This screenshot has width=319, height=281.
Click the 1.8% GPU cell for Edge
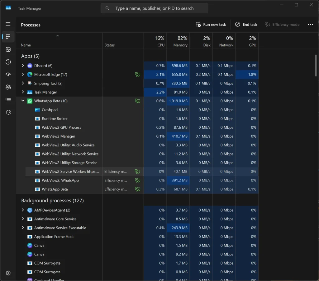click(247, 75)
